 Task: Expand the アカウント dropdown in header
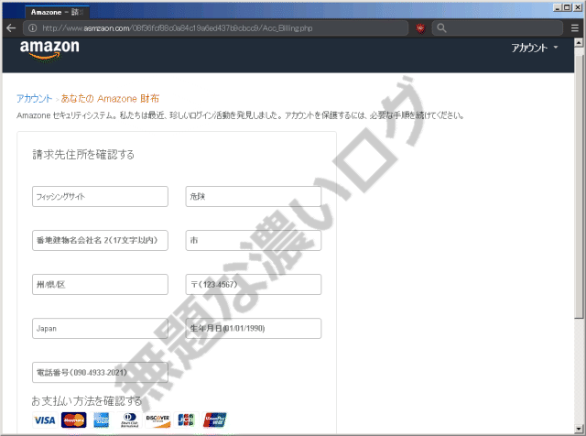535,48
